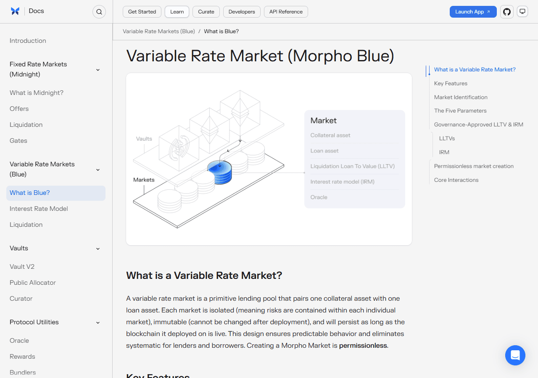Jump to LLTVs subsection
The image size is (538, 378).
(x=447, y=139)
